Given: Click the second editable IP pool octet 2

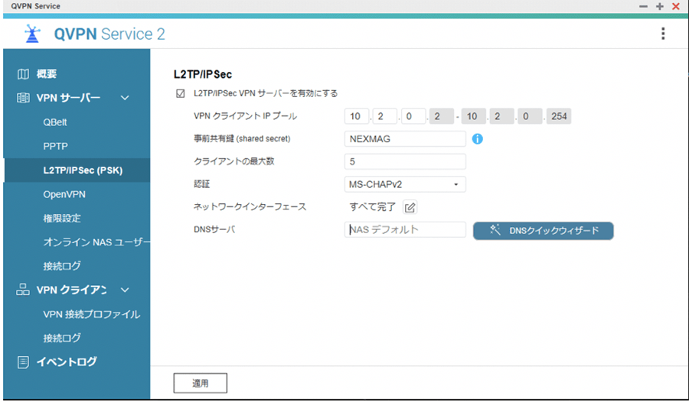Looking at the screenshot, I should point(384,116).
